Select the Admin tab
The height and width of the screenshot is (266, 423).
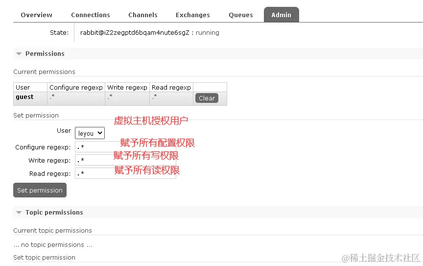pyautogui.click(x=281, y=15)
